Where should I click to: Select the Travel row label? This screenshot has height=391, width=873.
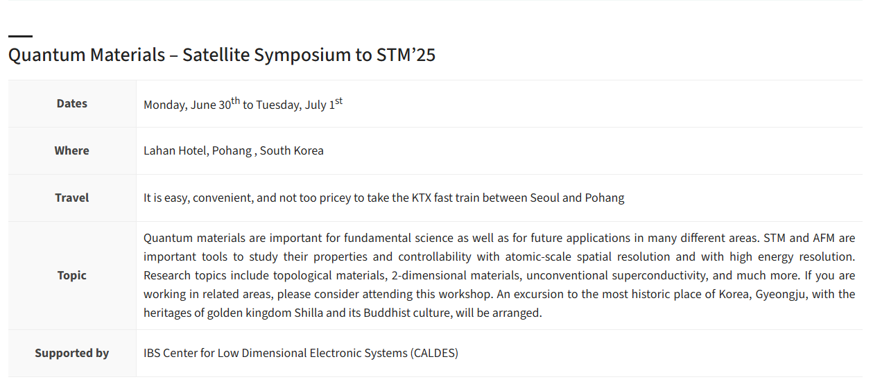pos(72,198)
